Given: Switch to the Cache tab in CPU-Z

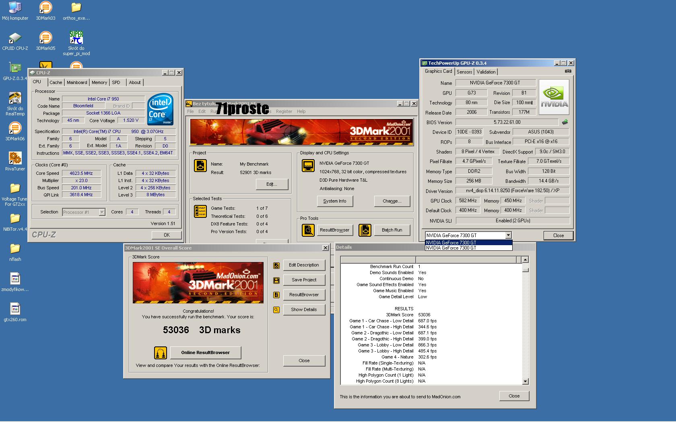Looking at the screenshot, I should point(56,82).
